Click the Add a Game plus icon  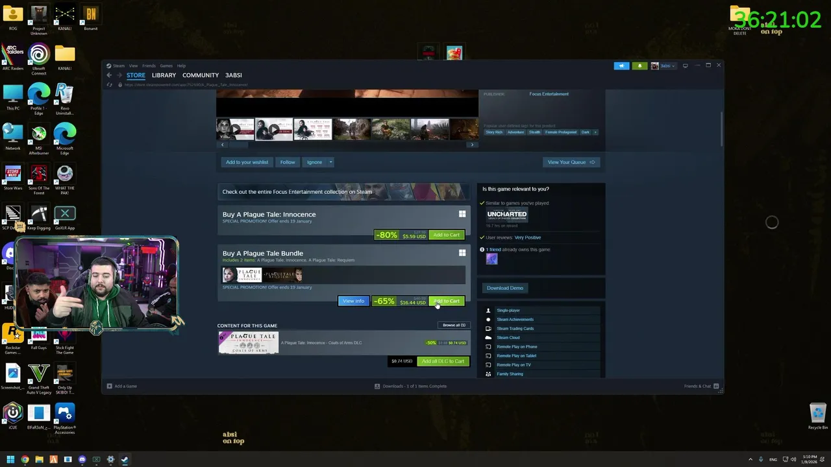(x=109, y=386)
